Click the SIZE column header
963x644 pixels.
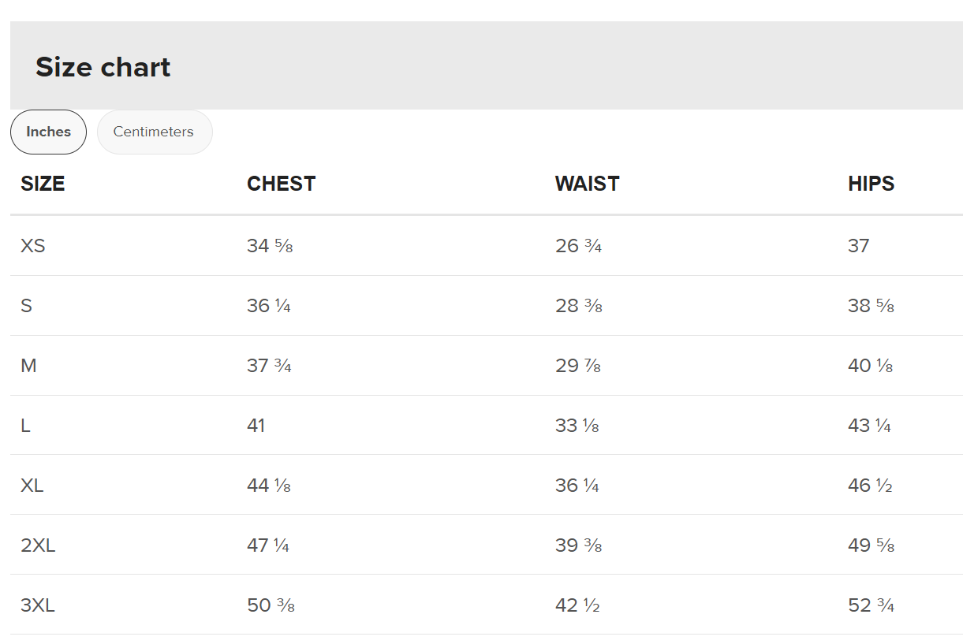43,184
